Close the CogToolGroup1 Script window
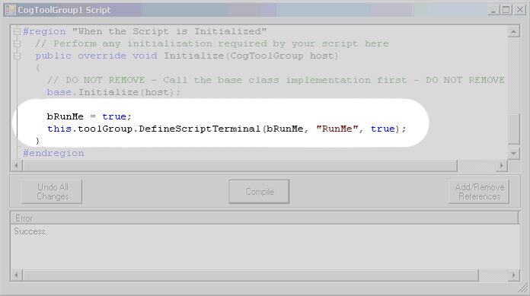 [519, 10]
